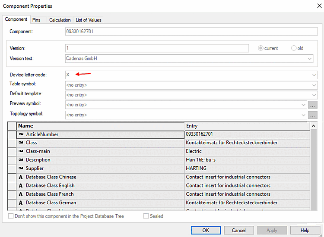Browse for Topology symbol with ellipsis button
Screen dimensions: 324x237
point(313,115)
